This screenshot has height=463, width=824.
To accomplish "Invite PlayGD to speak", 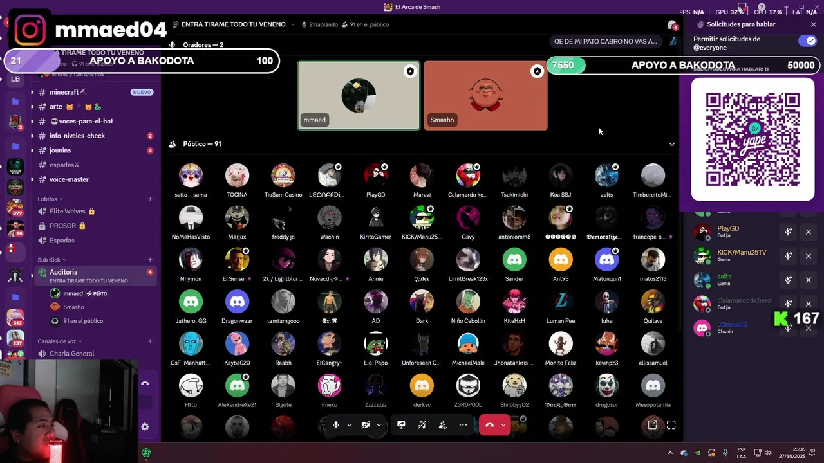I will click(788, 232).
